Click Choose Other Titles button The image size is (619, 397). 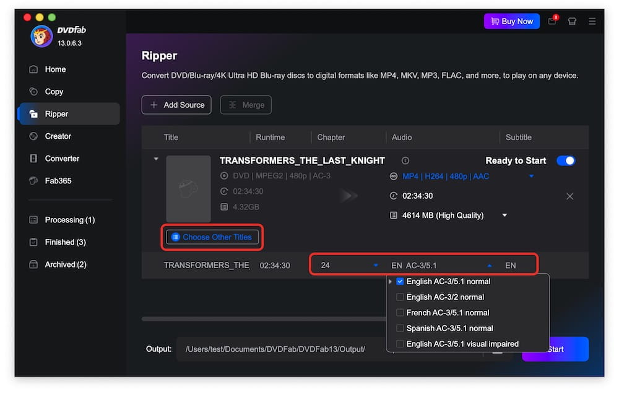(212, 237)
